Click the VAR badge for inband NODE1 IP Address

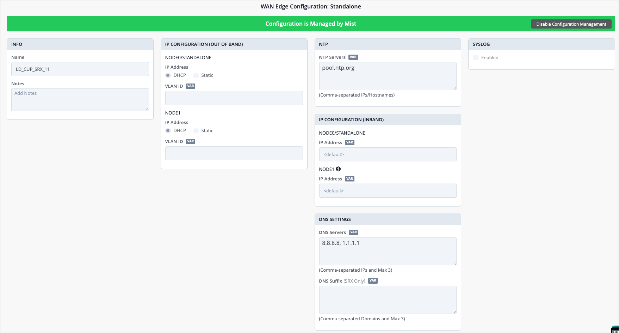click(x=349, y=179)
